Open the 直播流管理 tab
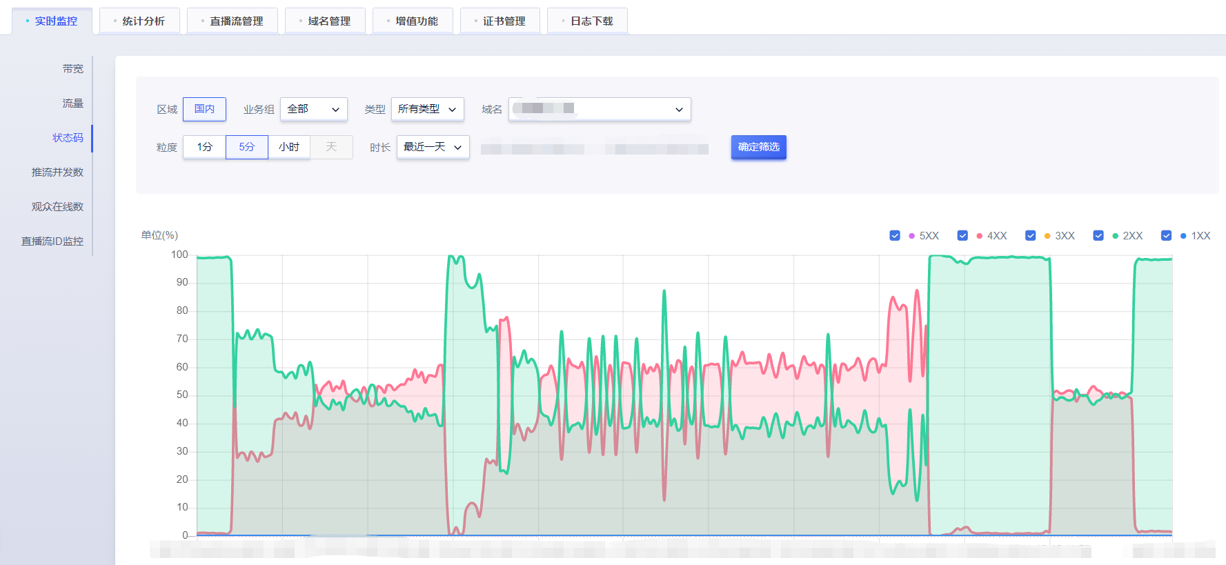The height and width of the screenshot is (565, 1226). click(x=232, y=21)
